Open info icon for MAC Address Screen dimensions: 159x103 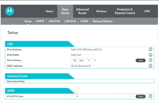[150, 66]
